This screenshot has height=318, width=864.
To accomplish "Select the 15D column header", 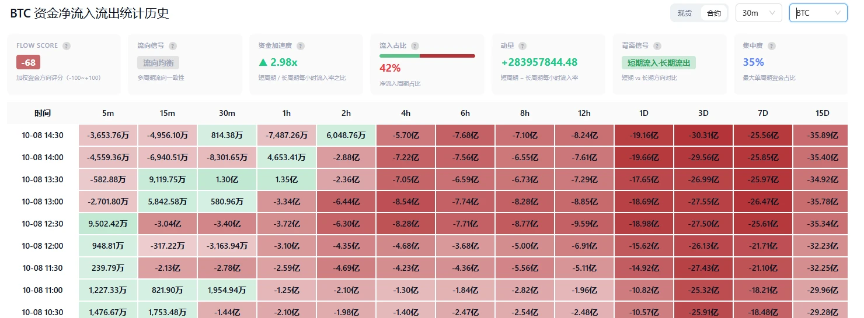I will pyautogui.click(x=823, y=113).
